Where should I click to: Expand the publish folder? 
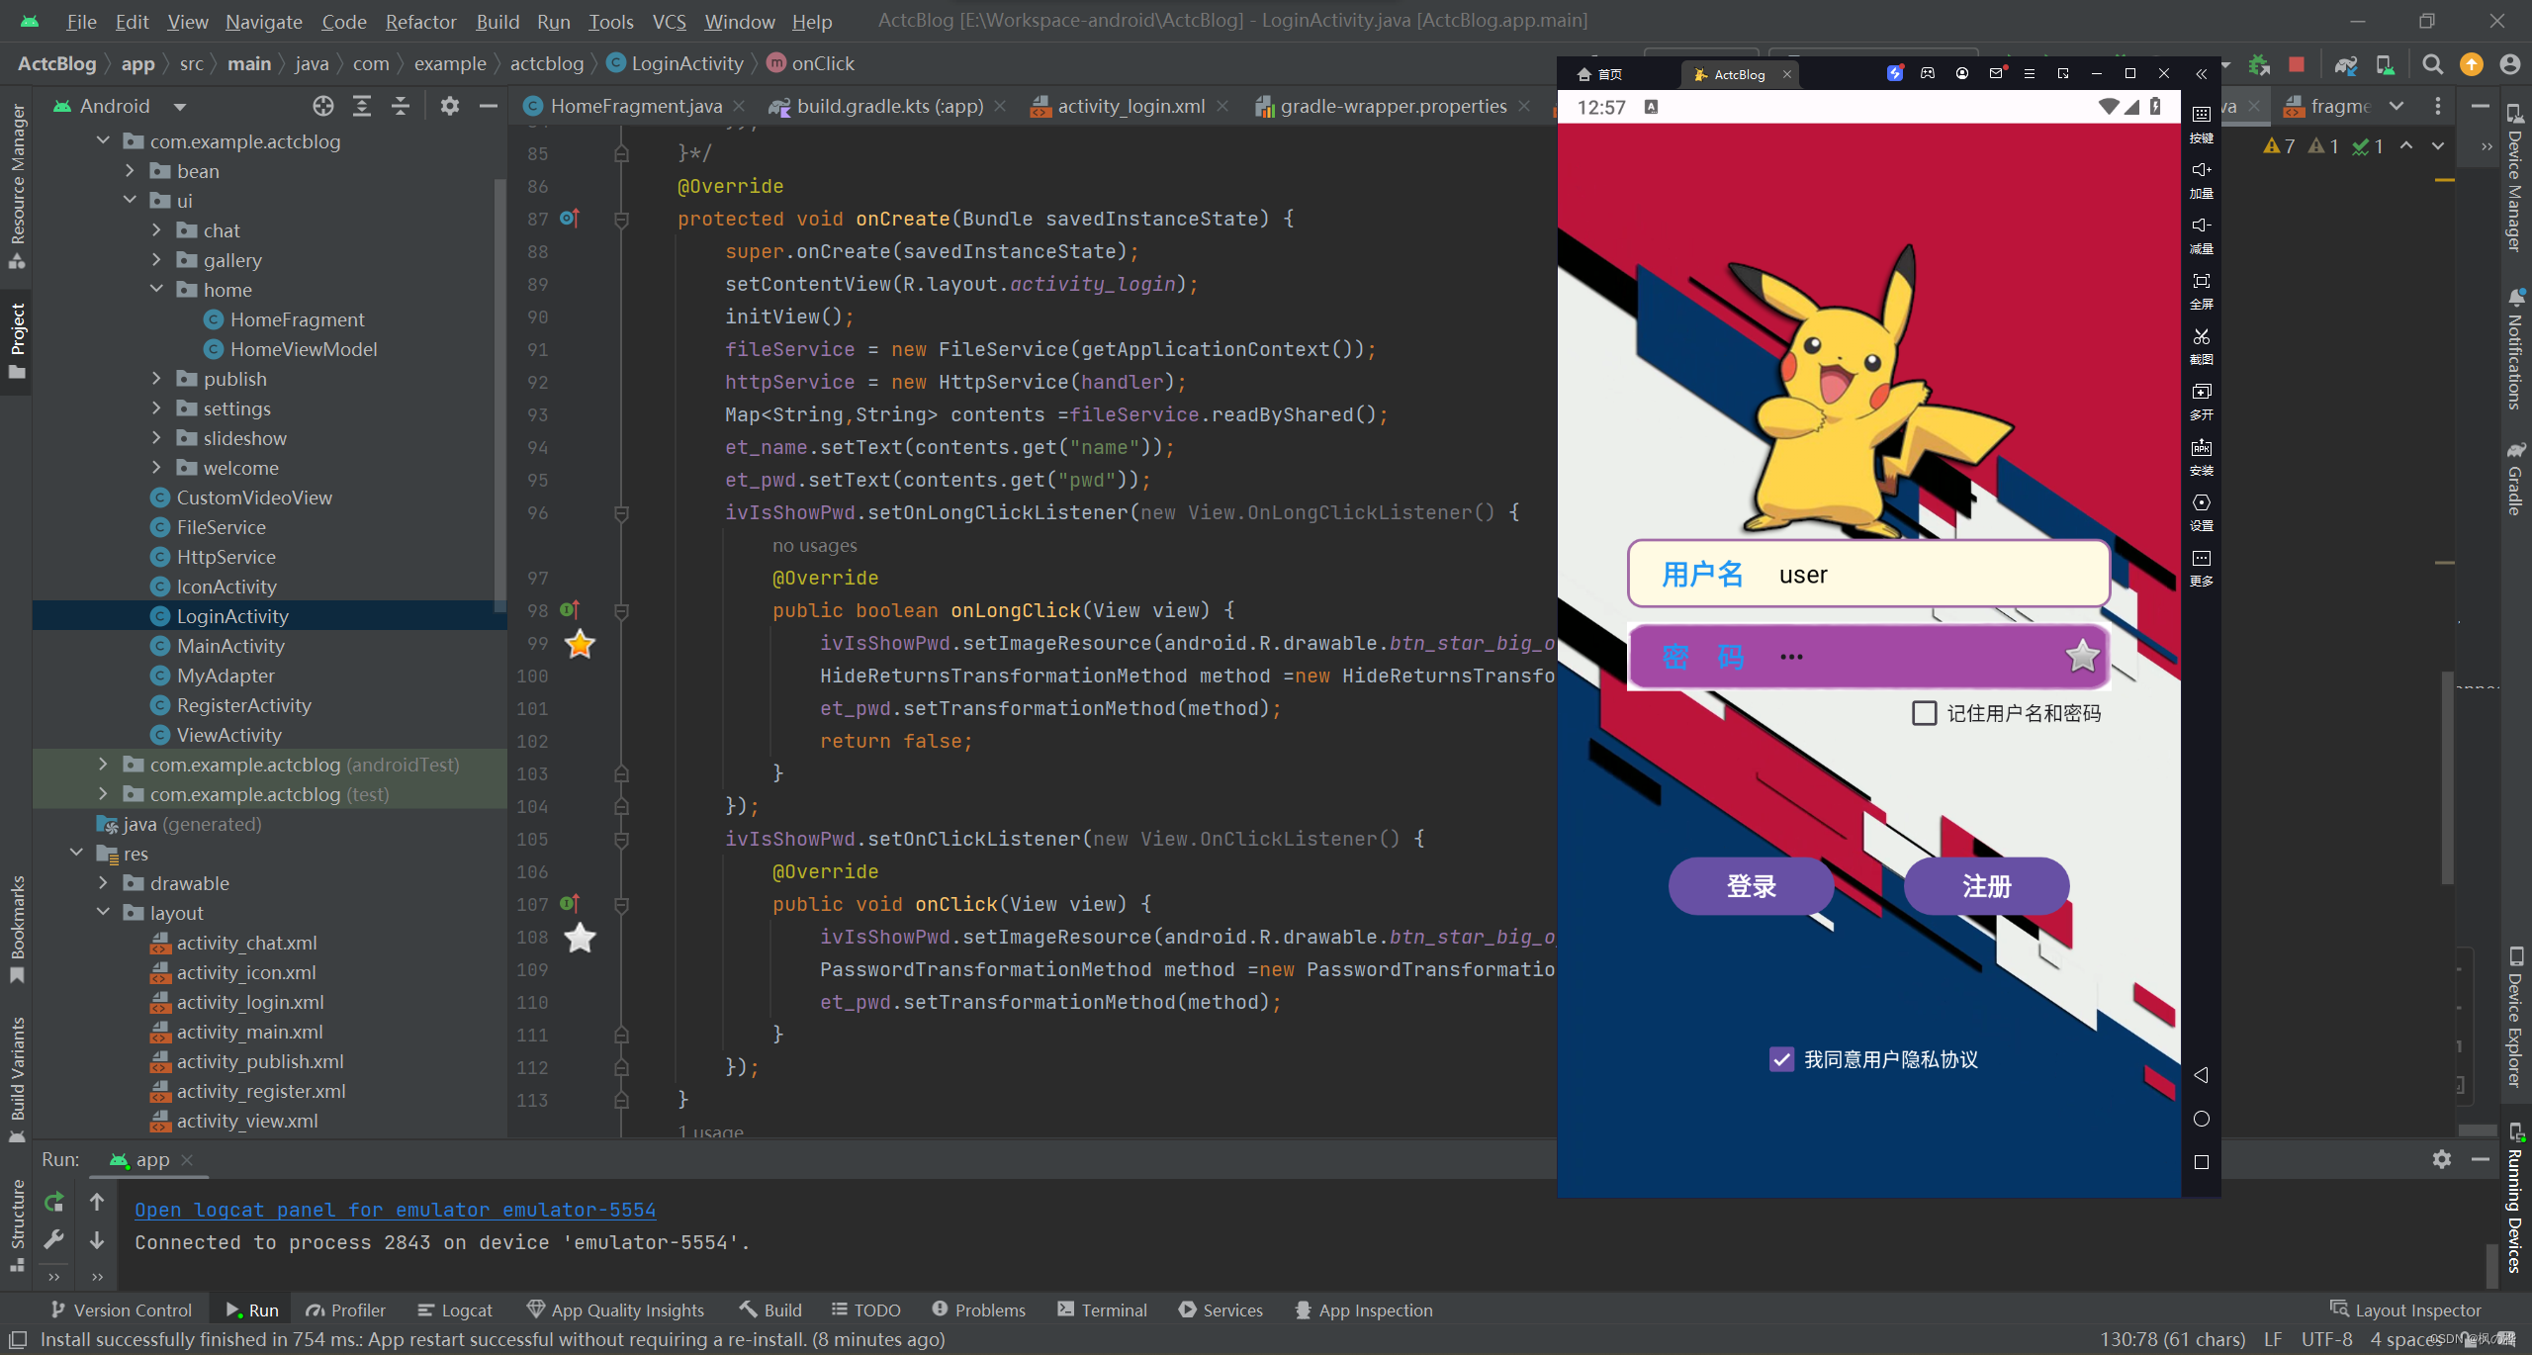[156, 379]
